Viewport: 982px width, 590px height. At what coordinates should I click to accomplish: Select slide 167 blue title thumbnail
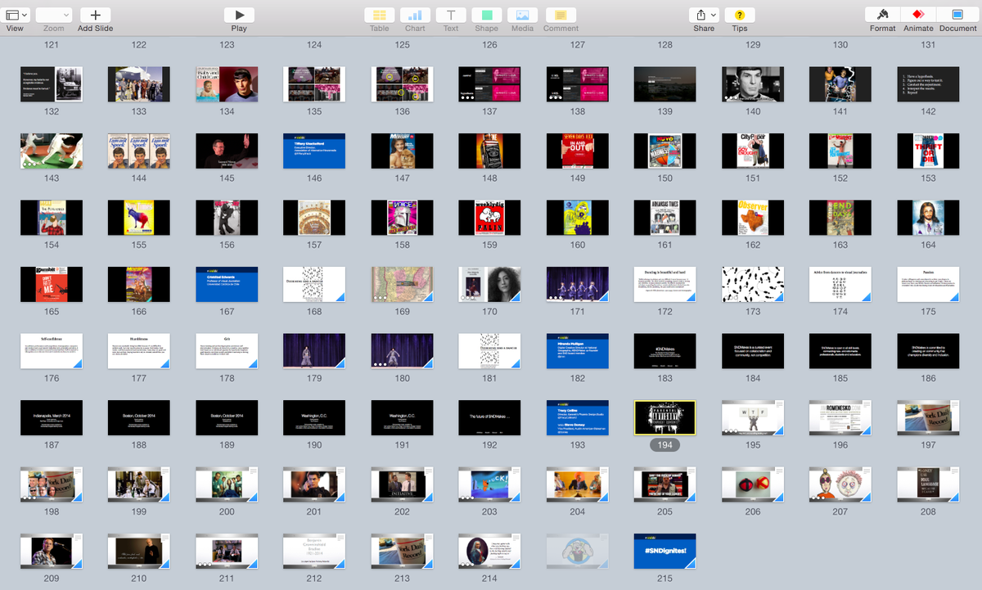pyautogui.click(x=227, y=284)
